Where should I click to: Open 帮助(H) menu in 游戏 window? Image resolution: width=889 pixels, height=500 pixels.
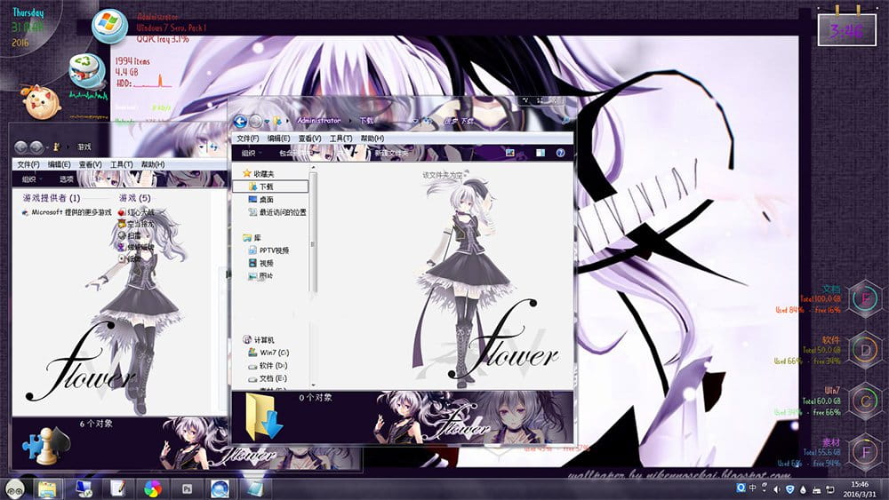coord(153,164)
